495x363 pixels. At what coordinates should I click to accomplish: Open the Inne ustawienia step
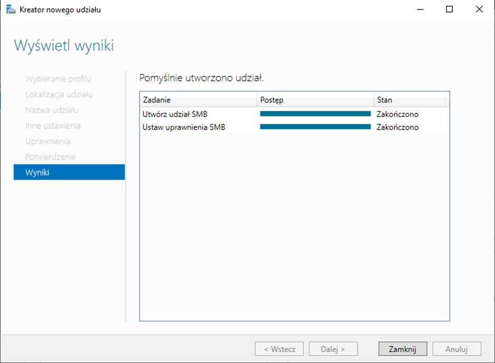(53, 126)
